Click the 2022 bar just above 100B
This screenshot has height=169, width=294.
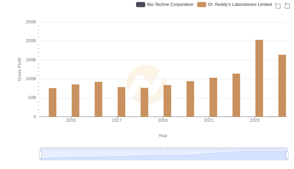(x=236, y=95)
